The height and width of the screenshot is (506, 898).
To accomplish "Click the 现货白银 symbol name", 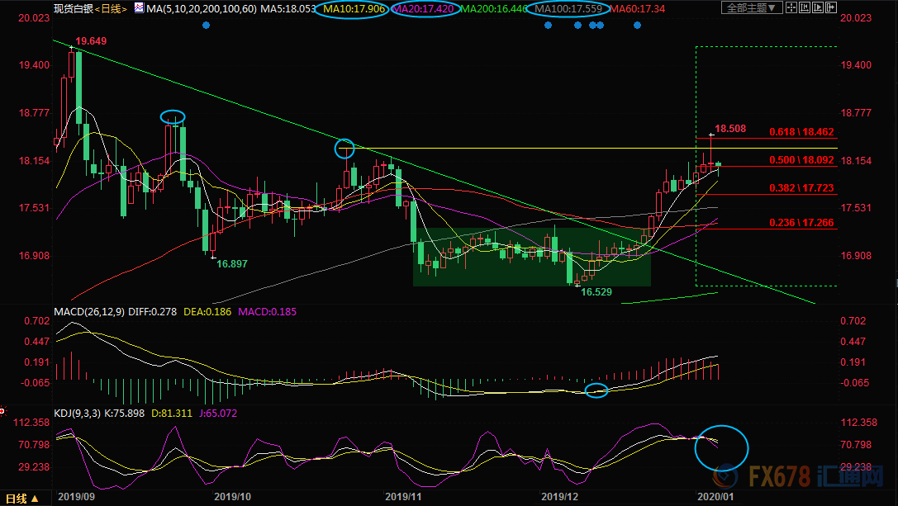I will [x=74, y=9].
